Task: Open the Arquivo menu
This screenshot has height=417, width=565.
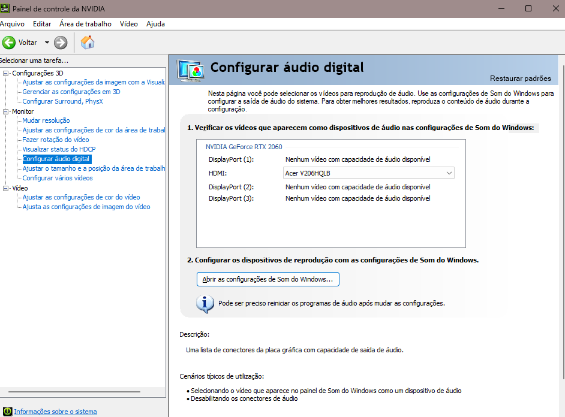Action: [x=12, y=24]
